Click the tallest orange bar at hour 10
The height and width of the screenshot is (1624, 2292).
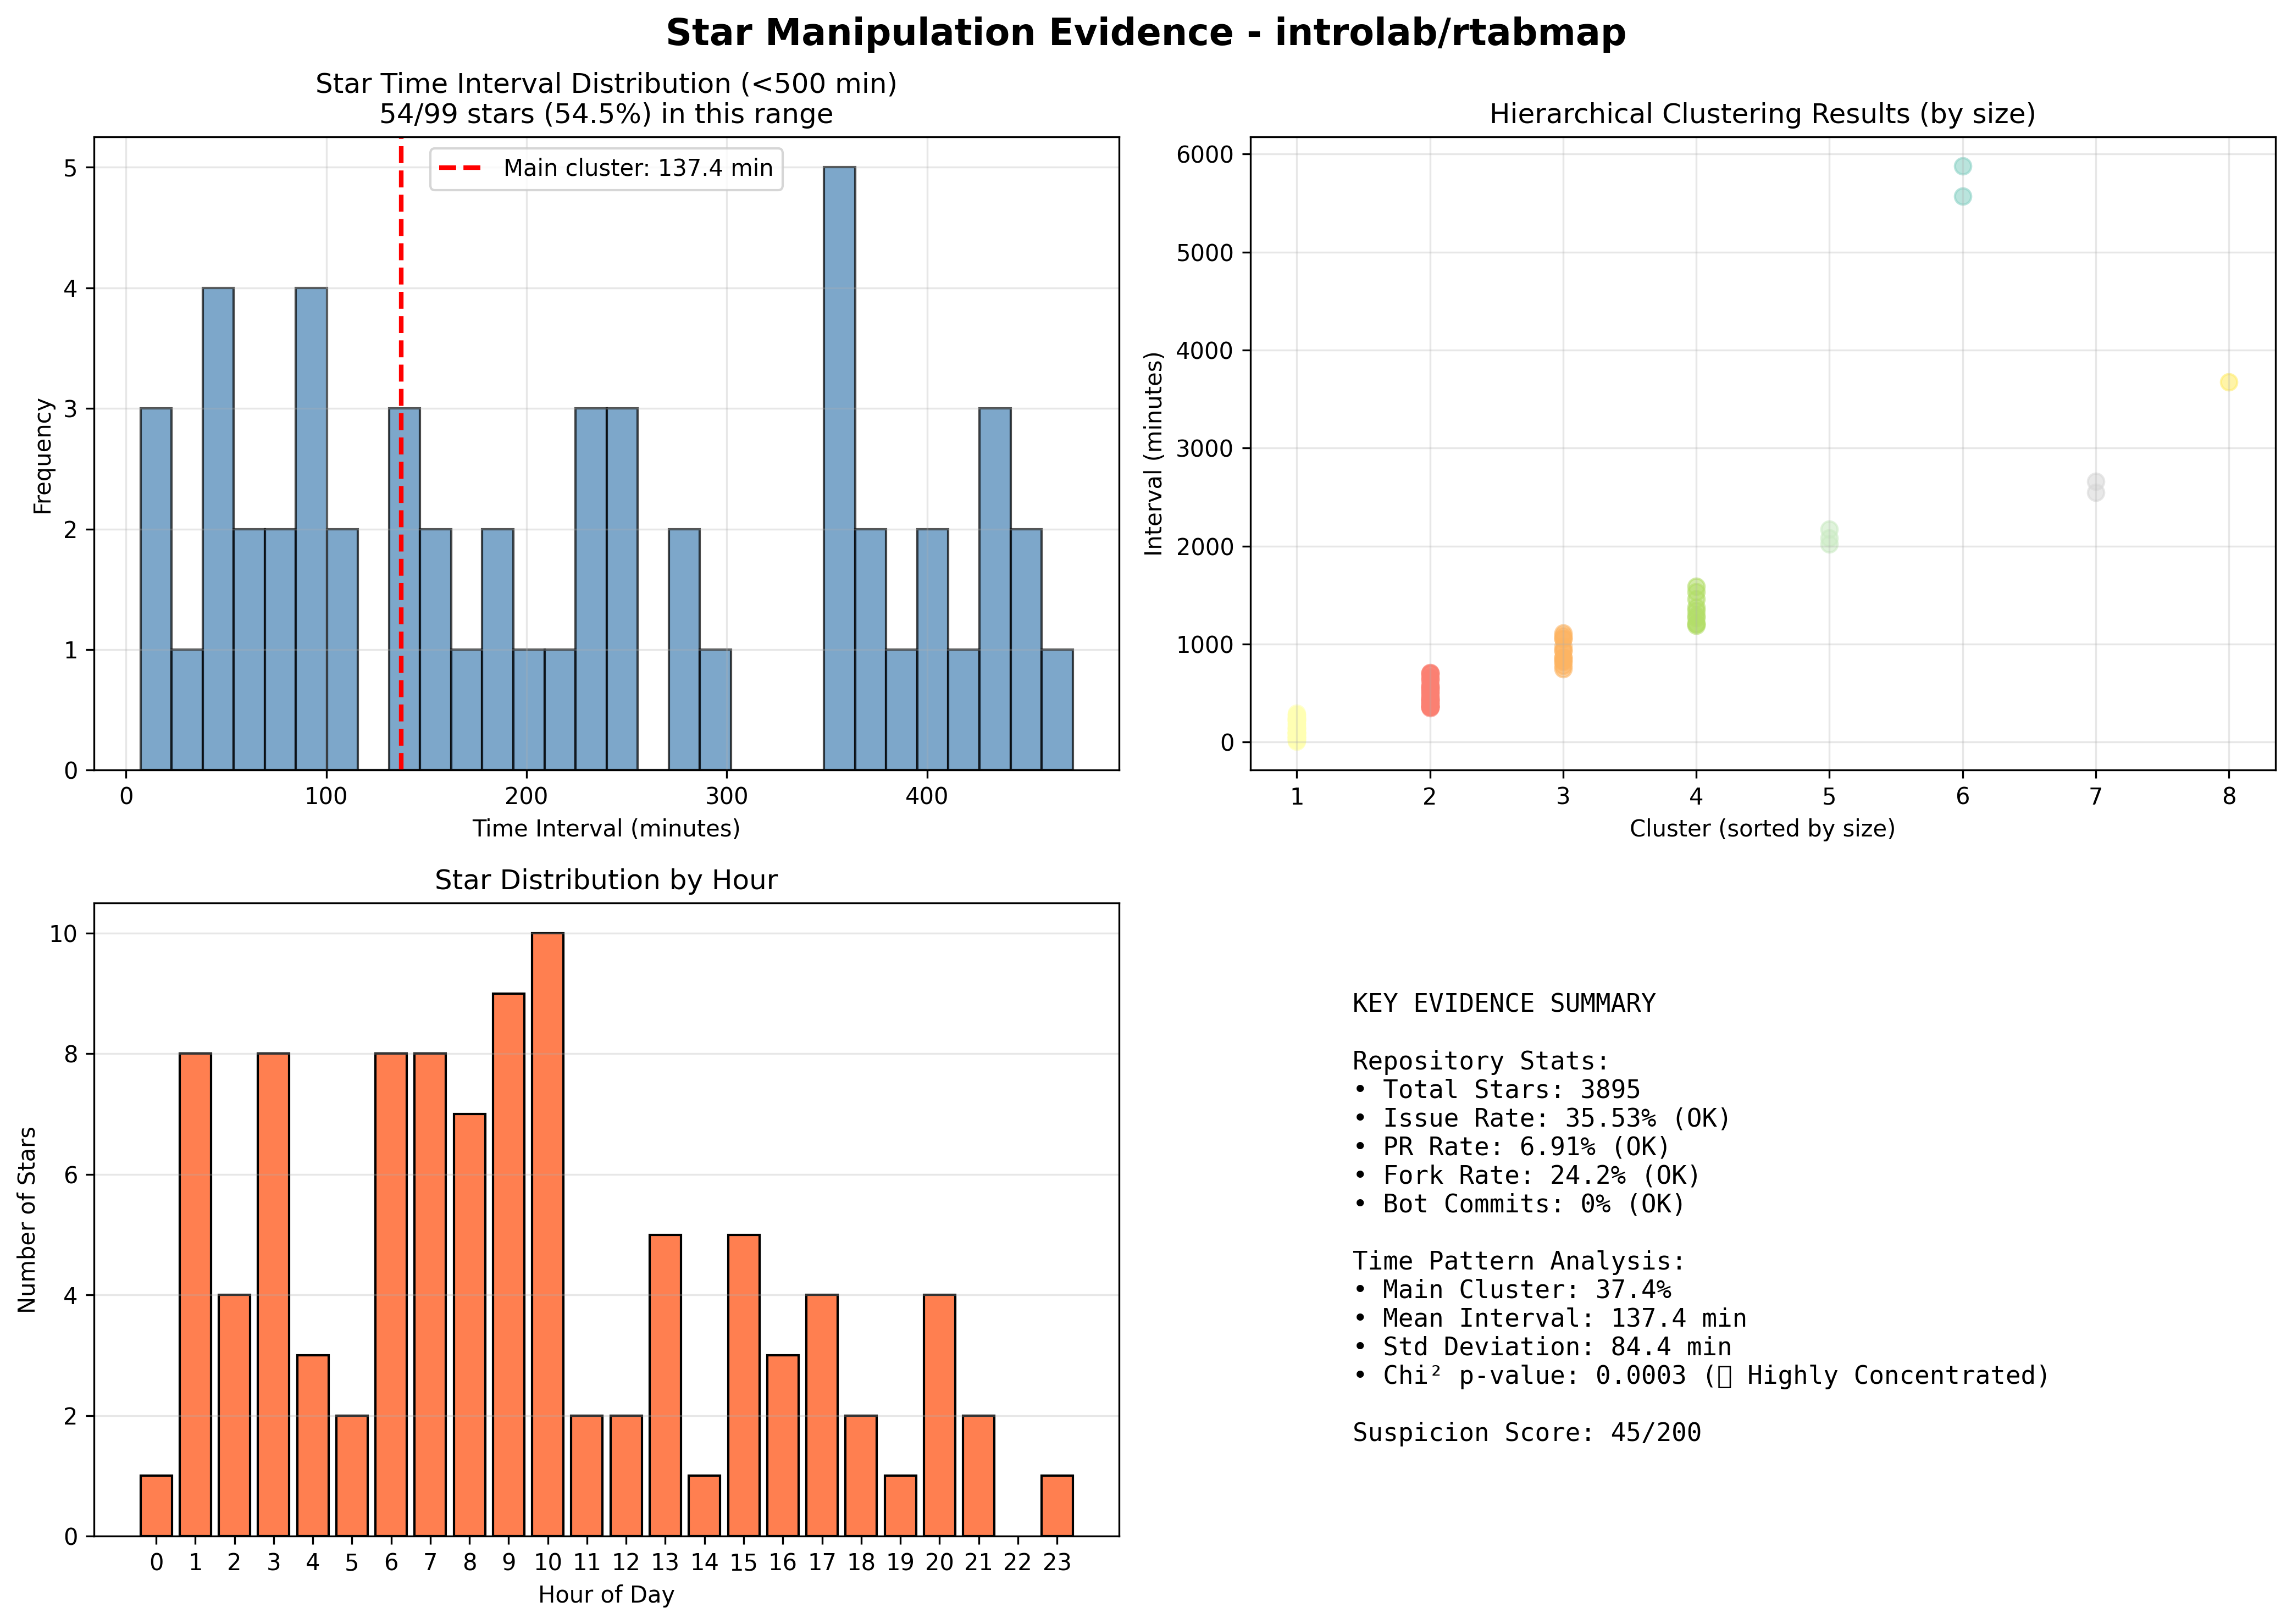(x=548, y=1234)
